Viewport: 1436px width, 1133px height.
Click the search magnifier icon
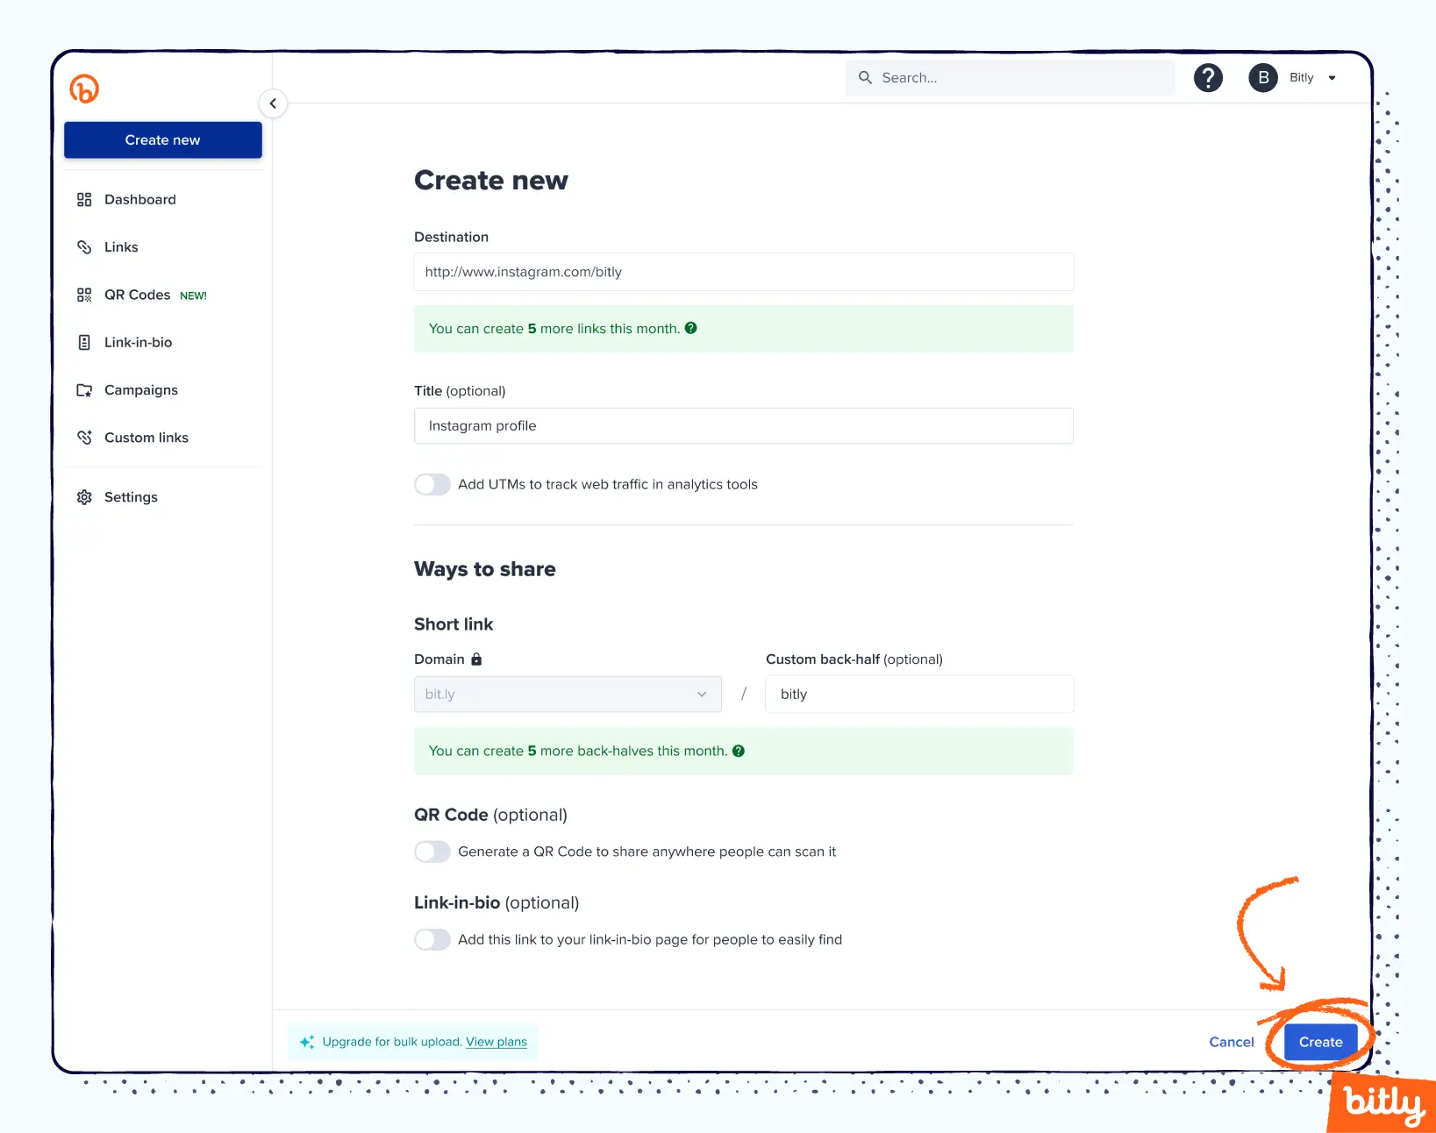(x=865, y=77)
